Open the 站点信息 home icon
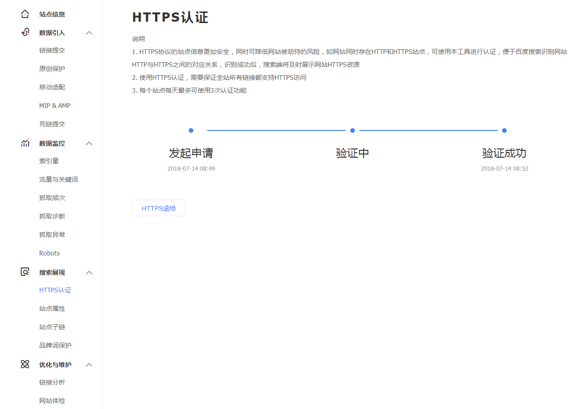The width and height of the screenshot is (581, 409). click(x=25, y=14)
